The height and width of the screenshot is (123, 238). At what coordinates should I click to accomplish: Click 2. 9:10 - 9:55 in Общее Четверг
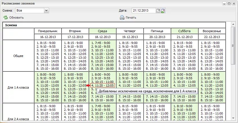pos(128,47)
